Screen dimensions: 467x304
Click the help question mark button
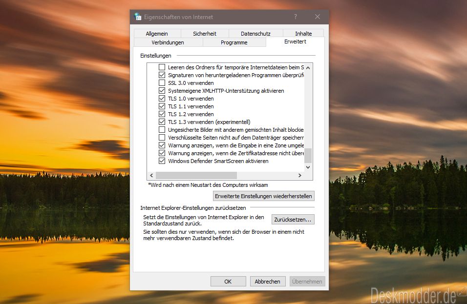click(296, 17)
